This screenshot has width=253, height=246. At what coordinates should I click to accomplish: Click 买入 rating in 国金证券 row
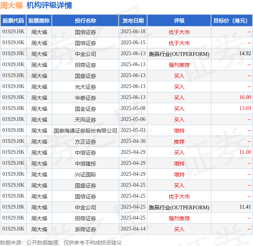[179, 109]
